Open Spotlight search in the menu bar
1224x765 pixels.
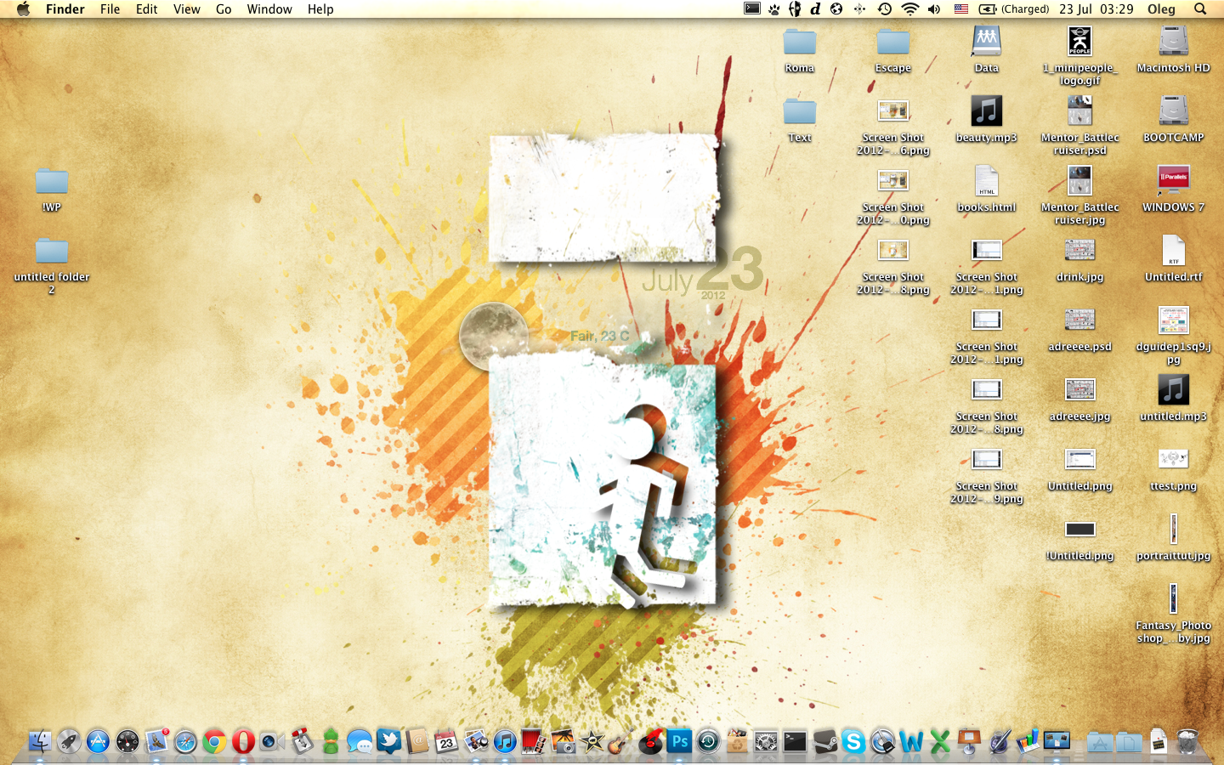coord(1200,9)
